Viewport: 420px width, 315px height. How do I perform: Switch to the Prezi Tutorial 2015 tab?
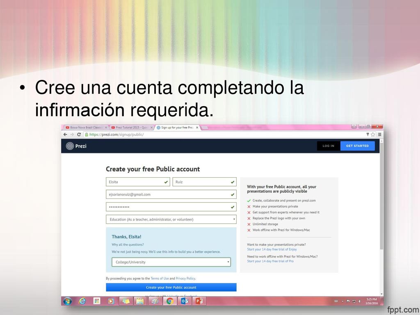[131, 128]
